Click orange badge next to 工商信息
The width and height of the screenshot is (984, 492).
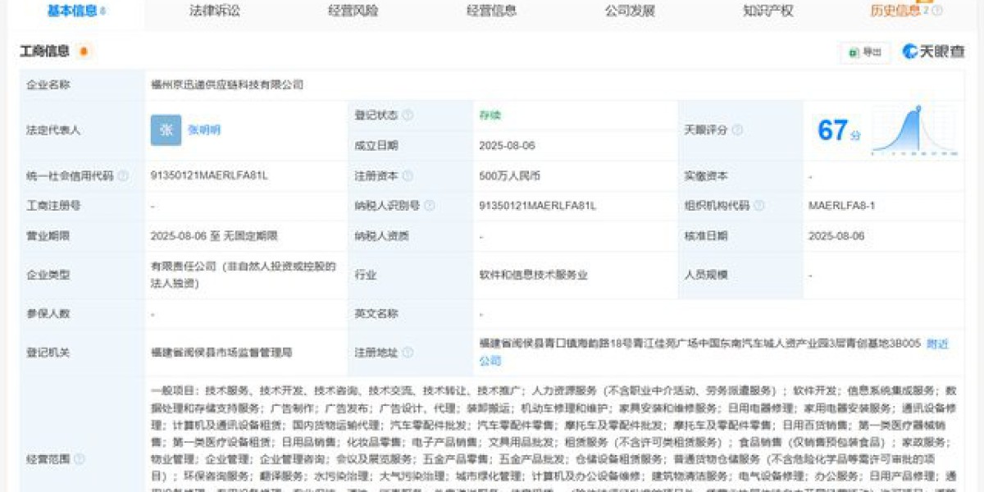[x=80, y=50]
